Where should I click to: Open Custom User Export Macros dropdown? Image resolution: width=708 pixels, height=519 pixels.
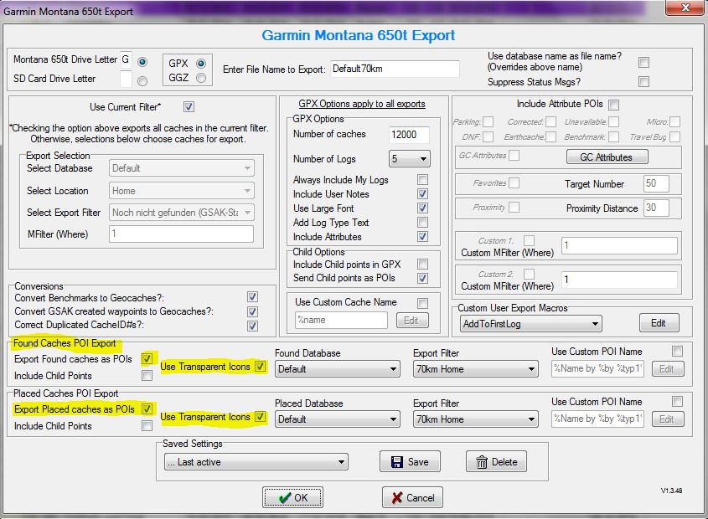pos(530,324)
